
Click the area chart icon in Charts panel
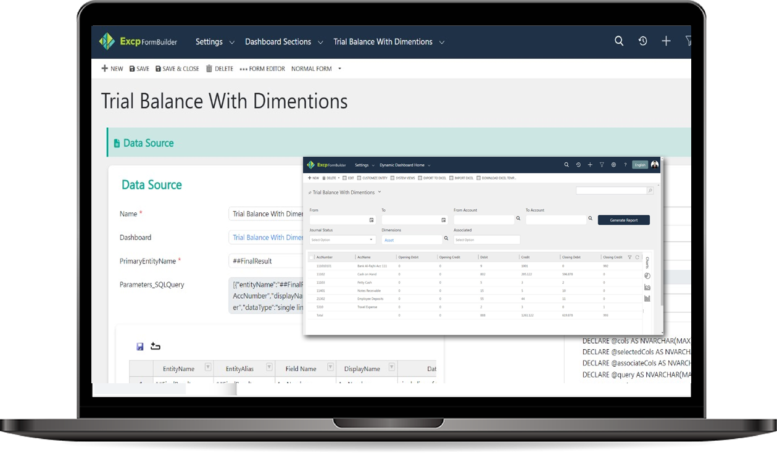(x=647, y=288)
